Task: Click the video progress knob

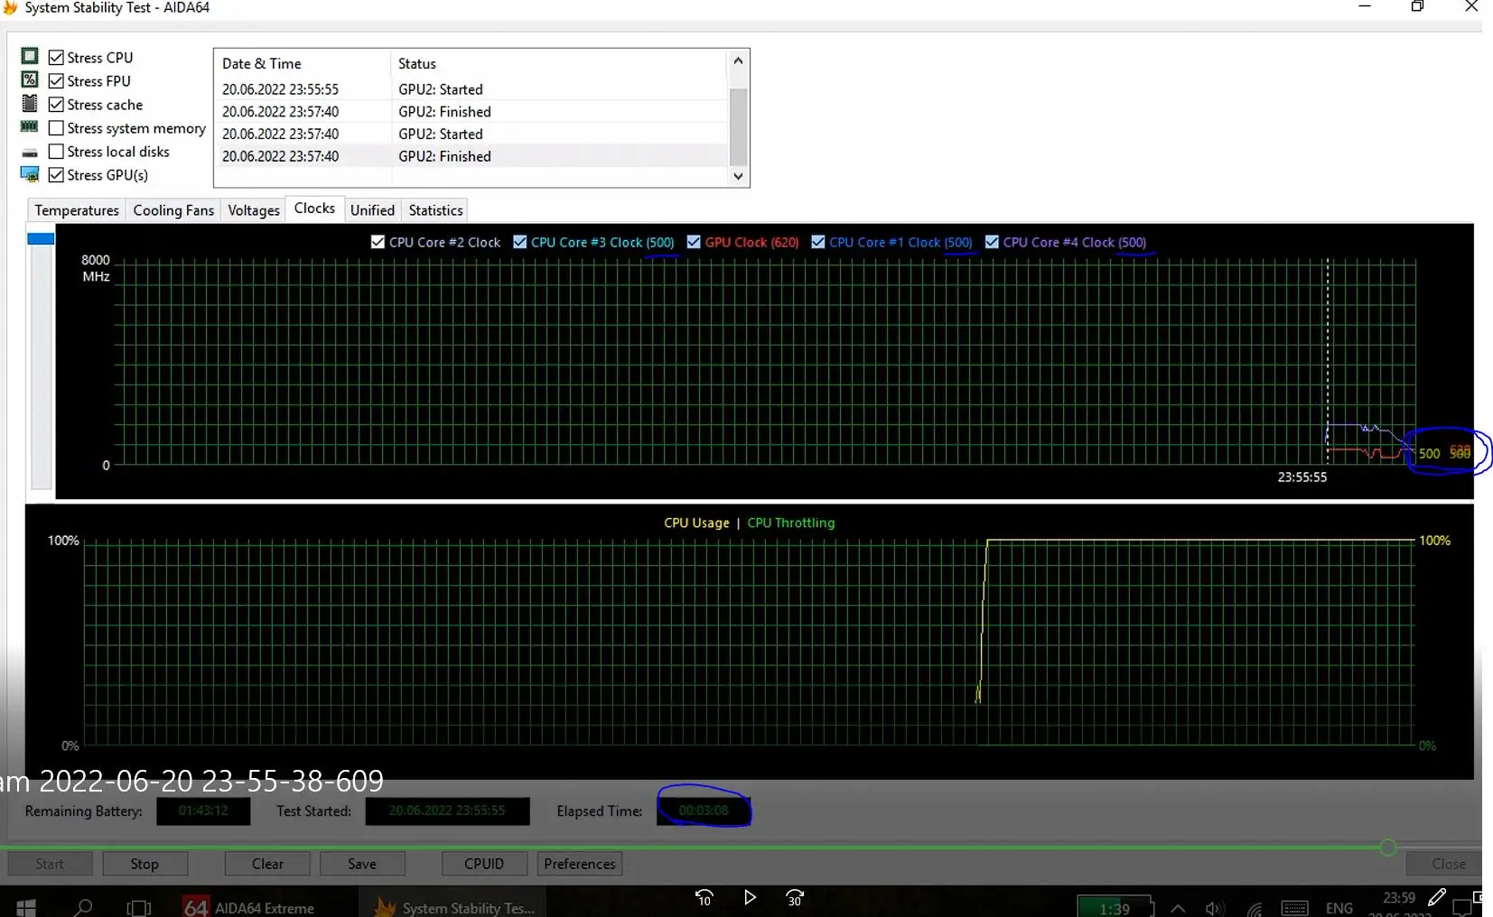Action: (x=1388, y=848)
